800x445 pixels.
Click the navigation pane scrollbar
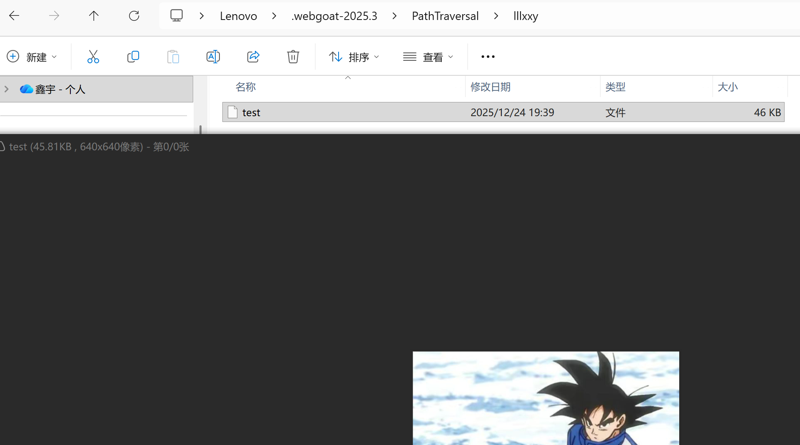coord(200,129)
